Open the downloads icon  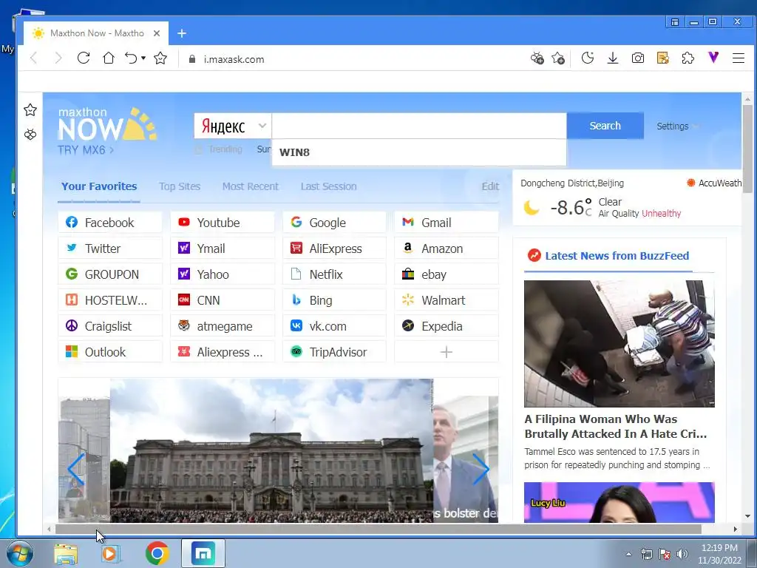pos(613,58)
